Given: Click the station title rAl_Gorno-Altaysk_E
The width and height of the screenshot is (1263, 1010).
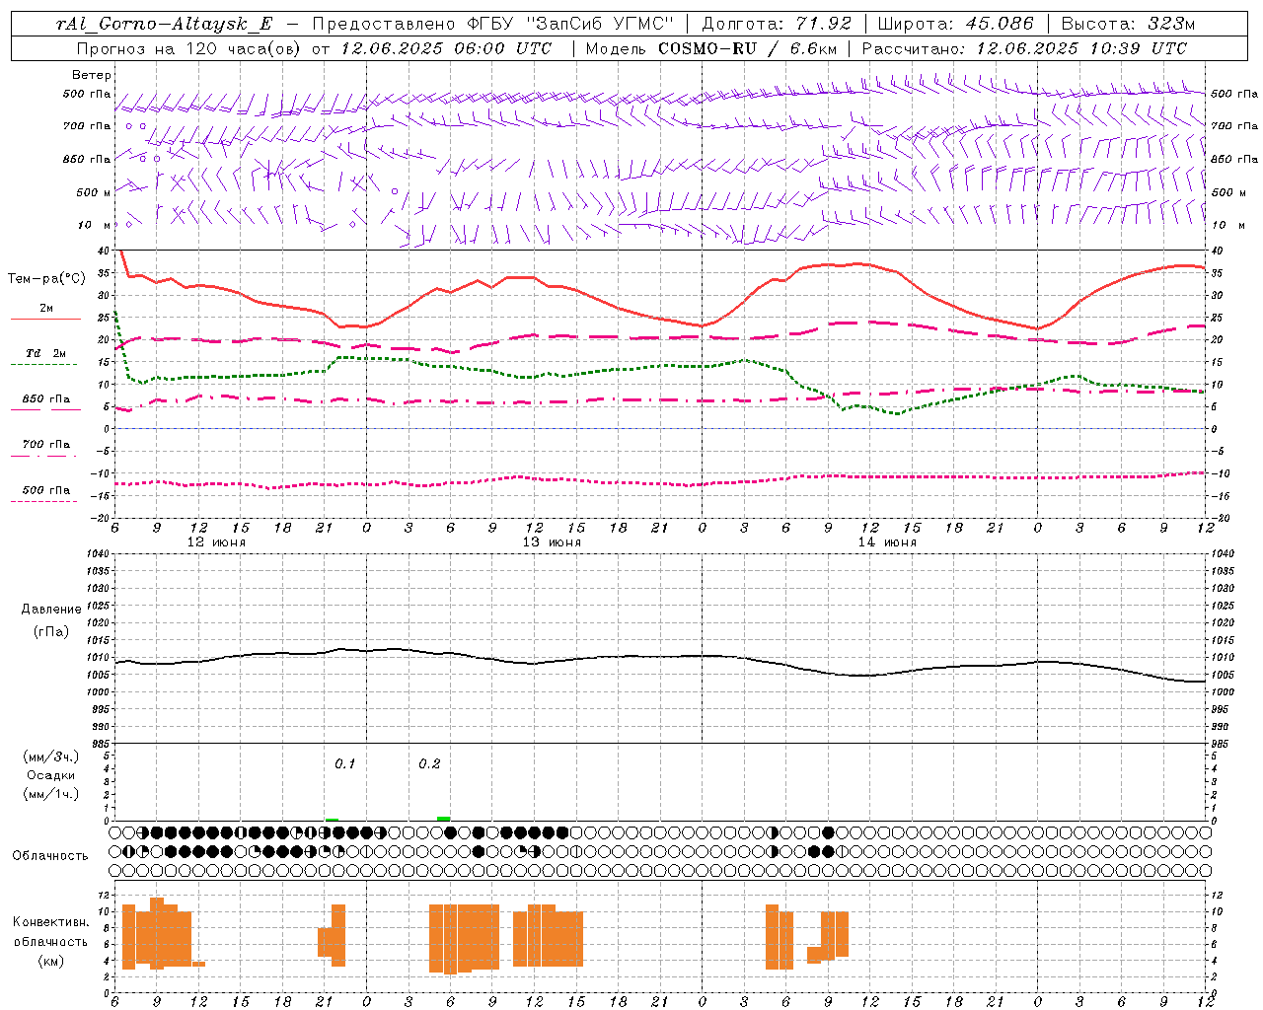Looking at the screenshot, I should tap(164, 24).
